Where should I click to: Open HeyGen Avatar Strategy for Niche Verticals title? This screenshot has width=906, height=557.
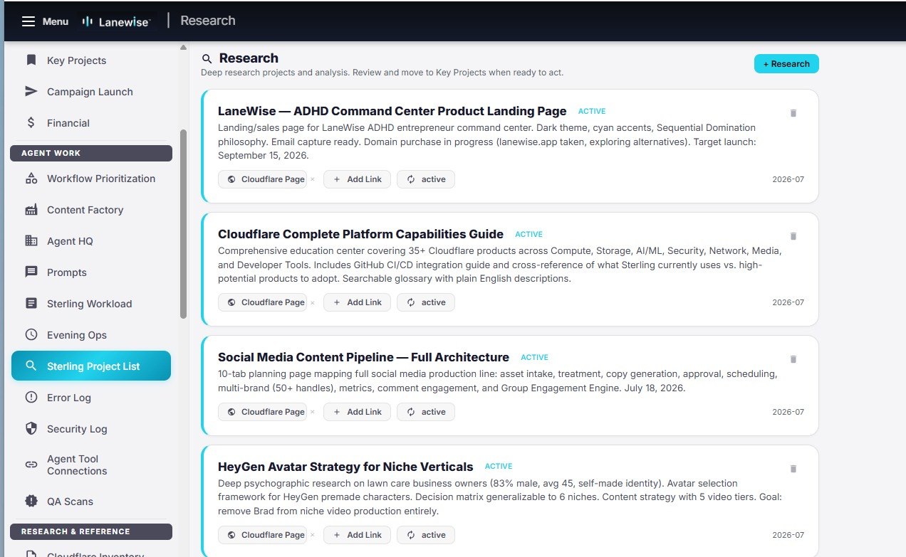pyautogui.click(x=345, y=467)
